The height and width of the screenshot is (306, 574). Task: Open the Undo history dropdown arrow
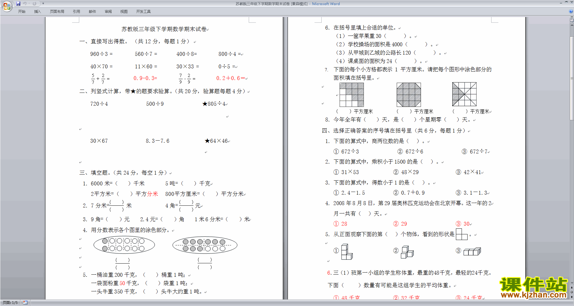(29, 4)
